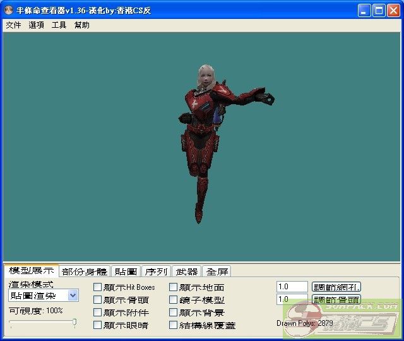Switch to the 武器 tab
This screenshot has width=404, height=341.
click(x=187, y=272)
